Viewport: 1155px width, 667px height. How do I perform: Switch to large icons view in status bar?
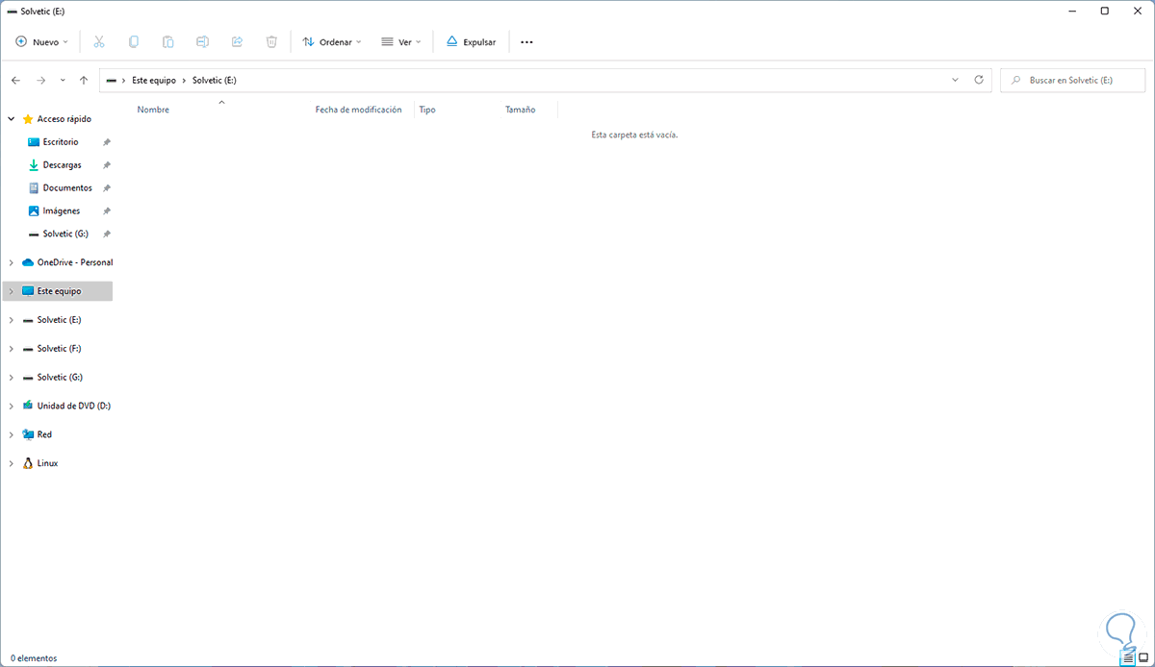[1143, 658]
